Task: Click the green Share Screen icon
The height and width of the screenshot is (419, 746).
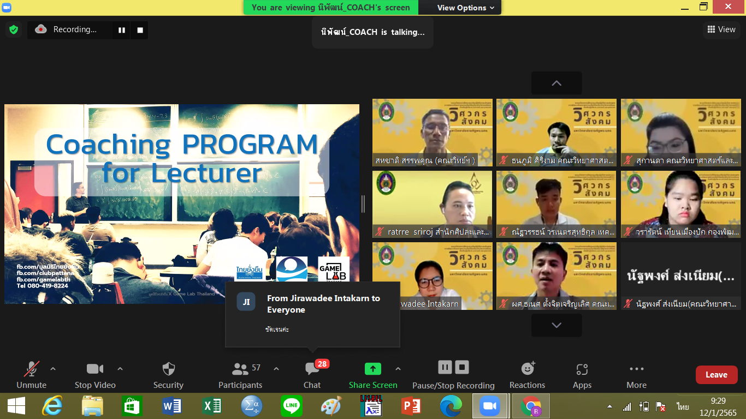Action: tap(372, 369)
